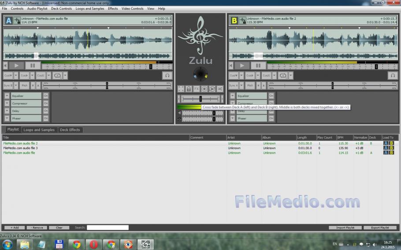Play the track on Deck A

click(16, 66)
